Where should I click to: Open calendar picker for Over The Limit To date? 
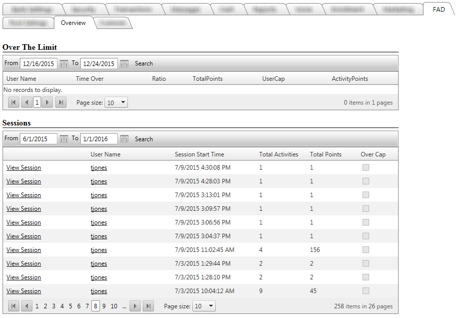coord(124,64)
